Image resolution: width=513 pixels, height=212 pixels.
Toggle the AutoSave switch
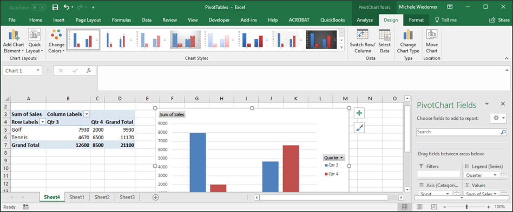pos(39,7)
